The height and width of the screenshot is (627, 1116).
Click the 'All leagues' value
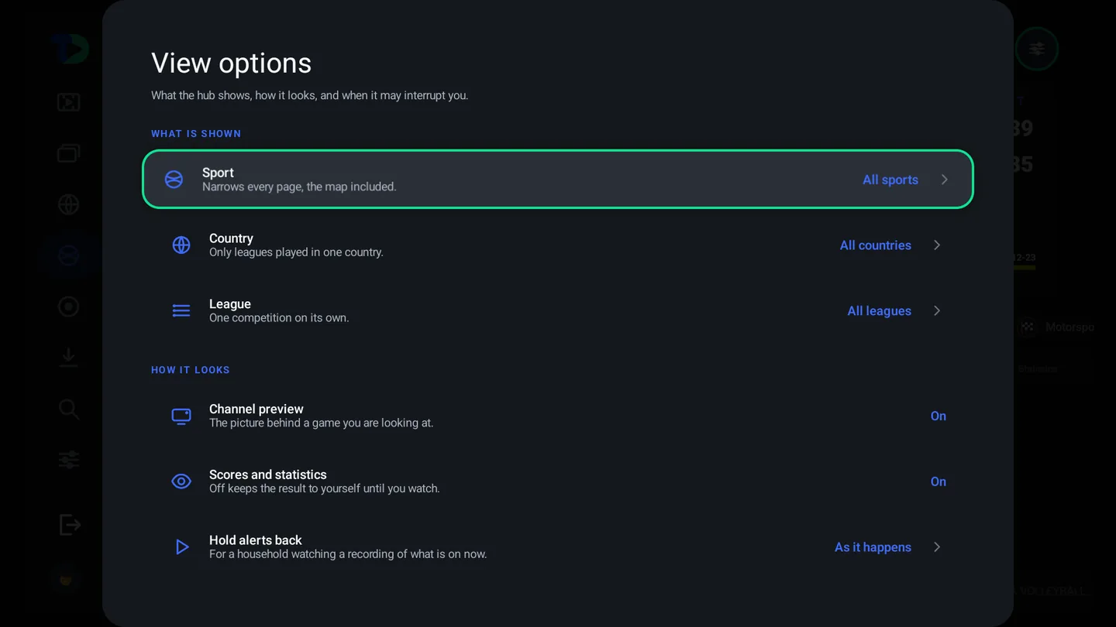880,311
